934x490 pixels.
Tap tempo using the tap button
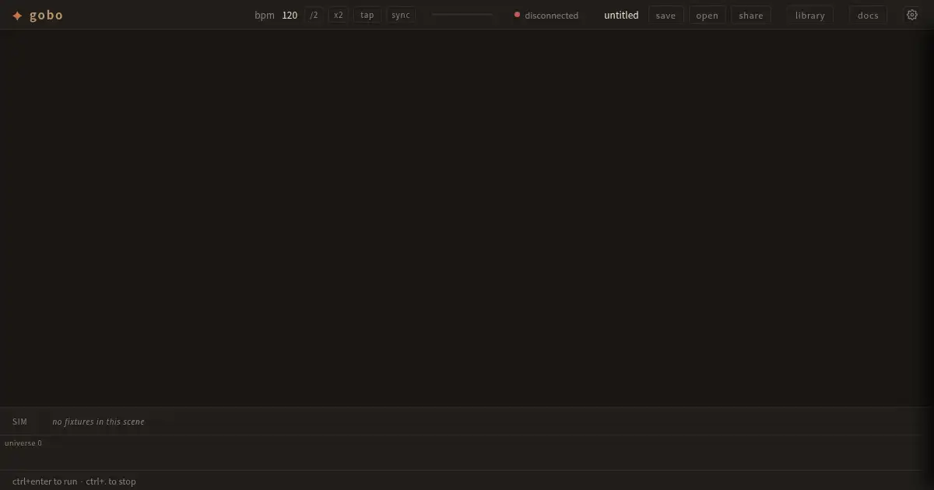(x=367, y=15)
